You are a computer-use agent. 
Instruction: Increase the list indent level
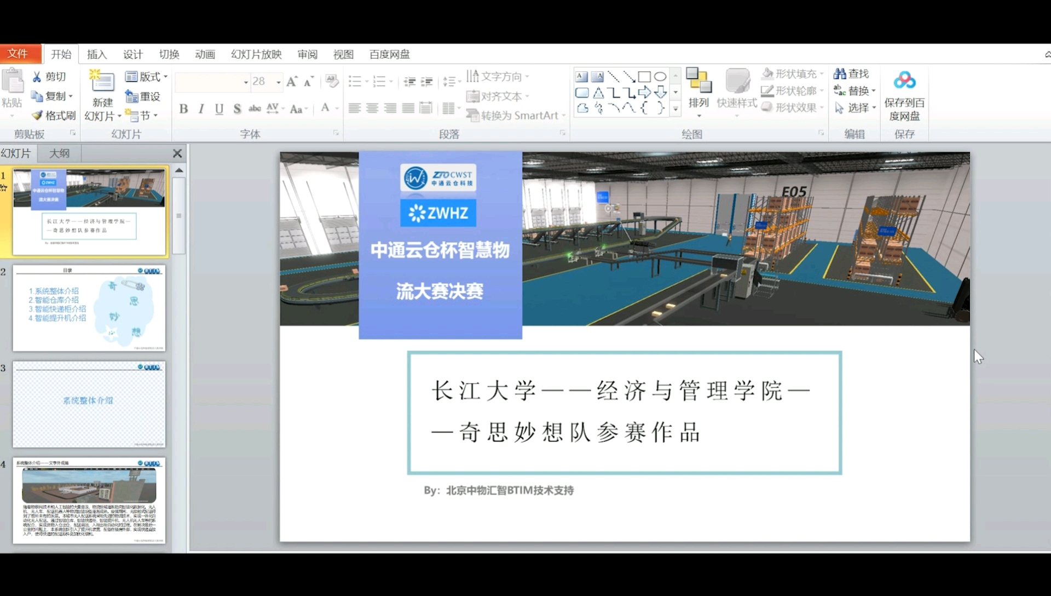tap(427, 82)
